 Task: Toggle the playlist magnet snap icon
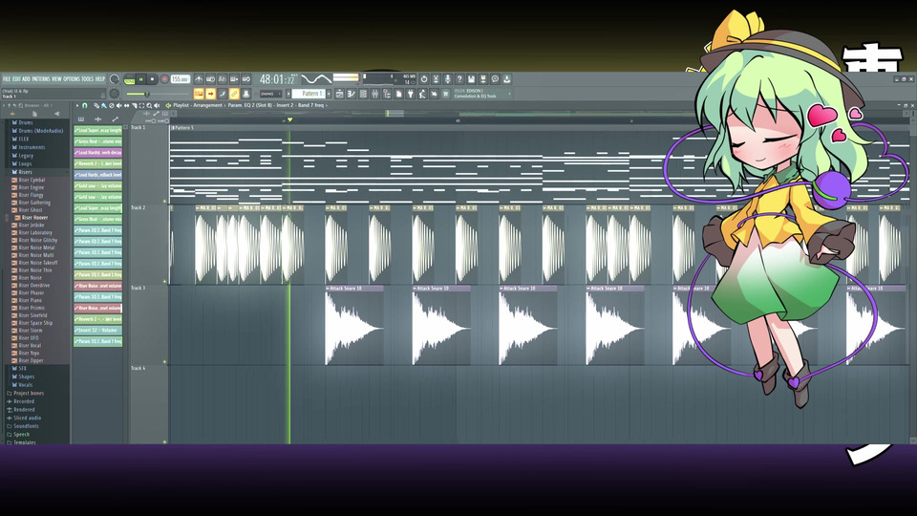point(84,105)
